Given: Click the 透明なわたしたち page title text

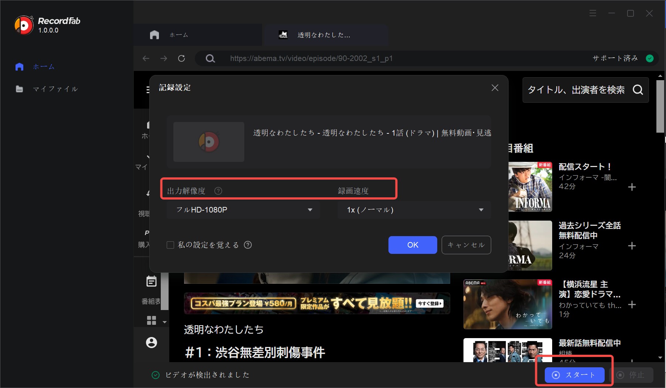Looking at the screenshot, I should pyautogui.click(x=224, y=329).
